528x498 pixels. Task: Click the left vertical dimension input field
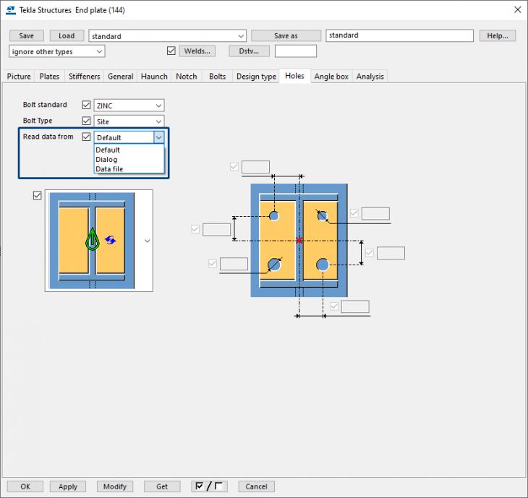216,229
